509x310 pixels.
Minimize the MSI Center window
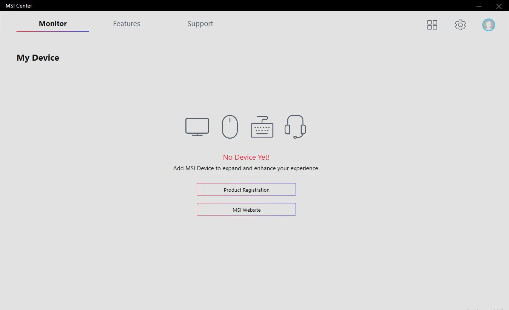tap(479, 6)
